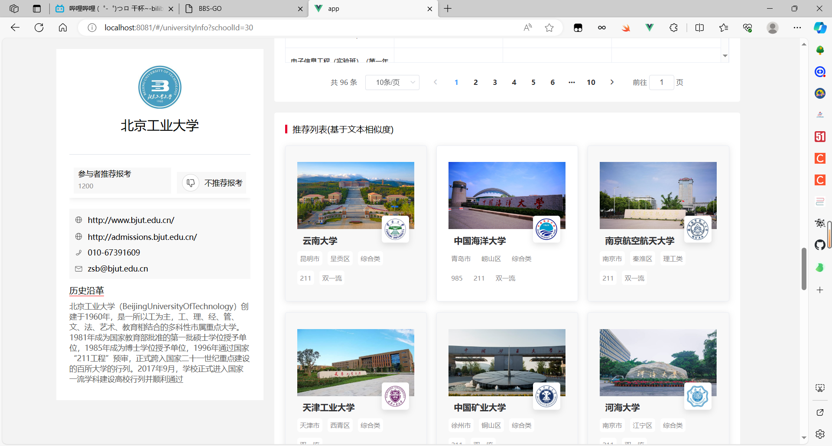Toggle split screen icon

point(699,28)
